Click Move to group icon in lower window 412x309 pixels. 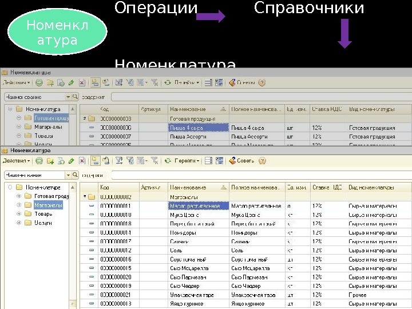(x=106, y=161)
